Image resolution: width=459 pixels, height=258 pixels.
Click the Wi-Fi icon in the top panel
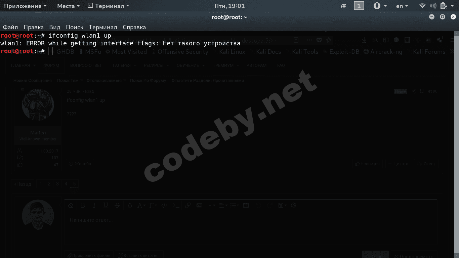[x=422, y=6]
